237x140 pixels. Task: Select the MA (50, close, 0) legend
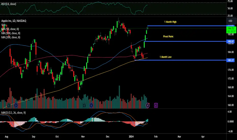[x=10, y=29]
